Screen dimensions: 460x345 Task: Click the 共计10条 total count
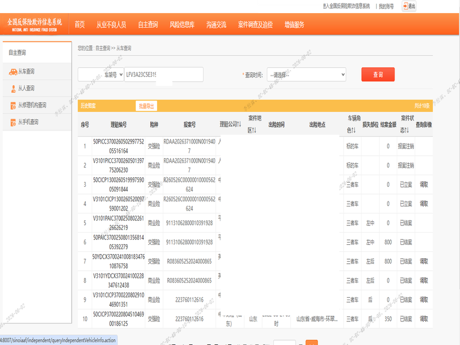421,106
